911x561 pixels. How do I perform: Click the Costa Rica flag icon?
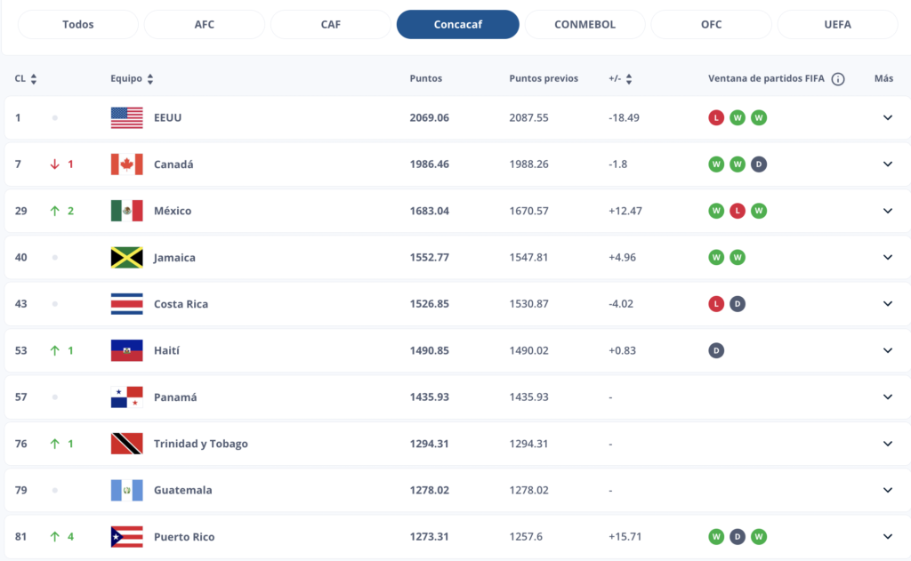point(126,304)
